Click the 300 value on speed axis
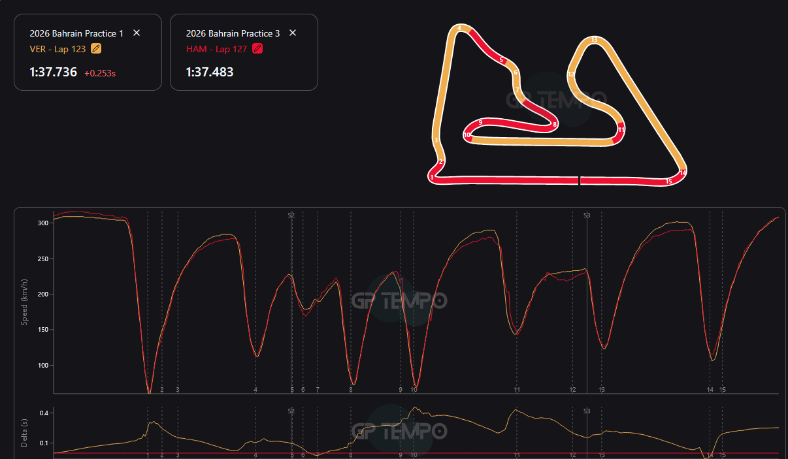788x459 pixels. tap(44, 223)
